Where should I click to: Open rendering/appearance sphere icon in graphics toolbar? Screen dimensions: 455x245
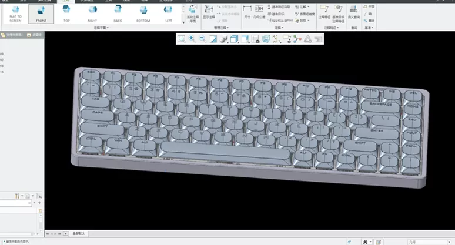click(x=223, y=39)
